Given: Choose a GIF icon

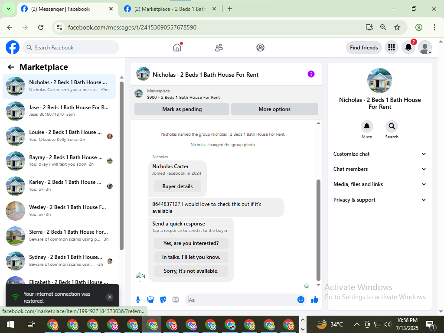Looking at the screenshot, I should [176, 300].
